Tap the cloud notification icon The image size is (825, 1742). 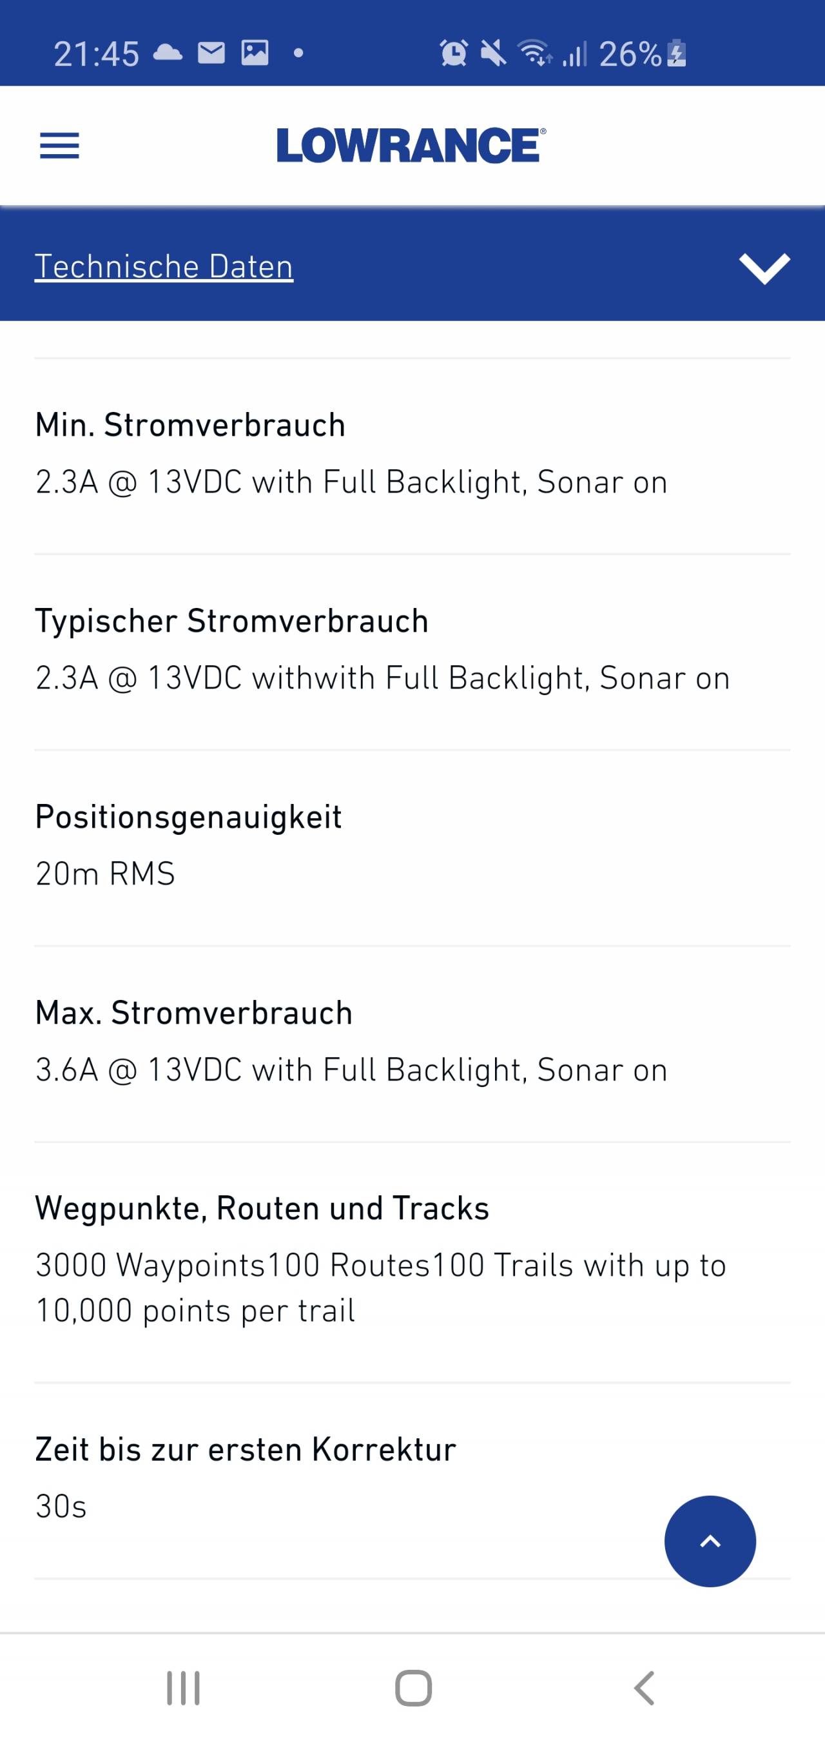pos(168,53)
